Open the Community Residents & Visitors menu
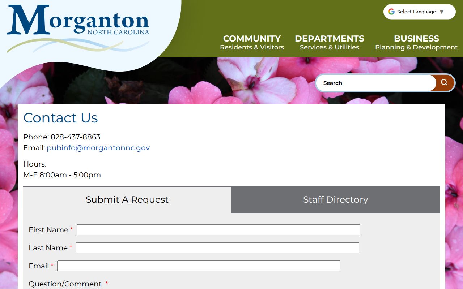The width and height of the screenshot is (463, 289). [252, 43]
